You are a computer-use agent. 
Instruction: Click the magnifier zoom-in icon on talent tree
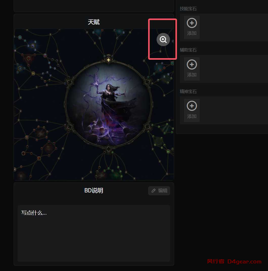163,40
